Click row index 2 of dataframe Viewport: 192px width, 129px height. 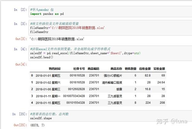coord(32,89)
